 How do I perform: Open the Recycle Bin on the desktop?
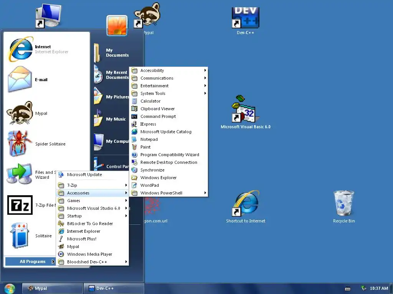pos(343,207)
